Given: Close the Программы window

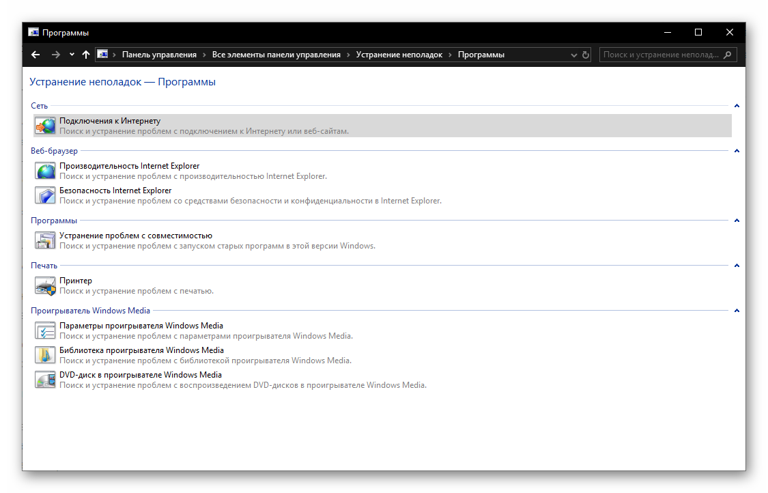Looking at the screenshot, I should point(730,32).
